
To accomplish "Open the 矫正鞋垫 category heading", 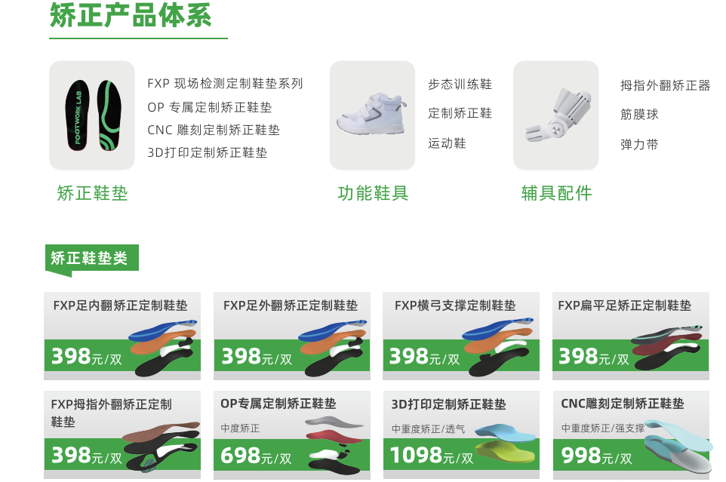I will 92,193.
